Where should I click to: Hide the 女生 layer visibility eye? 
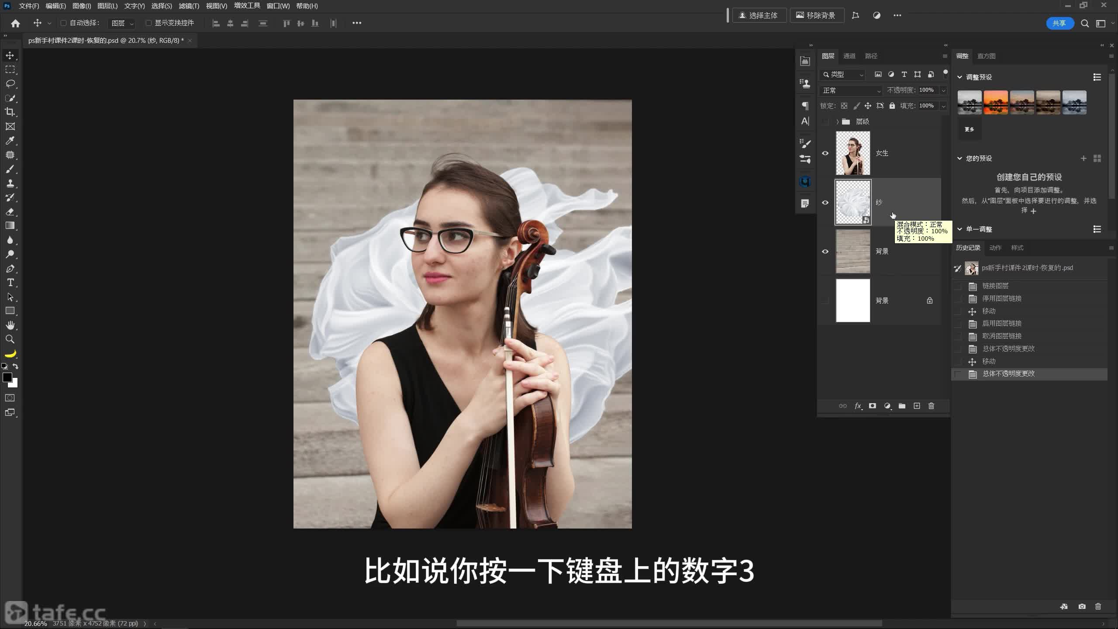click(x=825, y=153)
